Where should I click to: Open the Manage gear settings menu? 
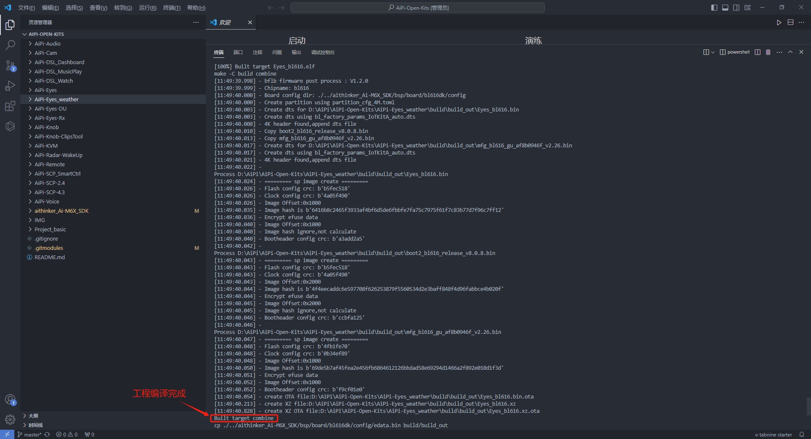click(10, 419)
